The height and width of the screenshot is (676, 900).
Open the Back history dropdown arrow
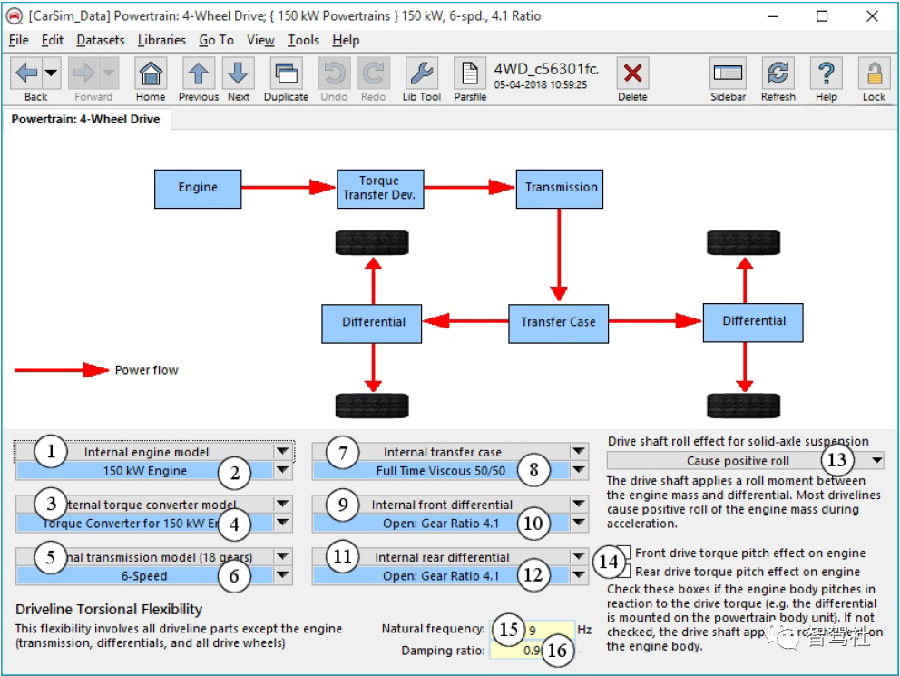pos(52,73)
